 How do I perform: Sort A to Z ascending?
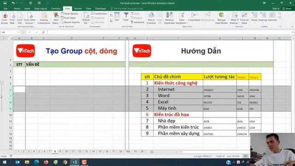pyautogui.click(x=111, y=15)
